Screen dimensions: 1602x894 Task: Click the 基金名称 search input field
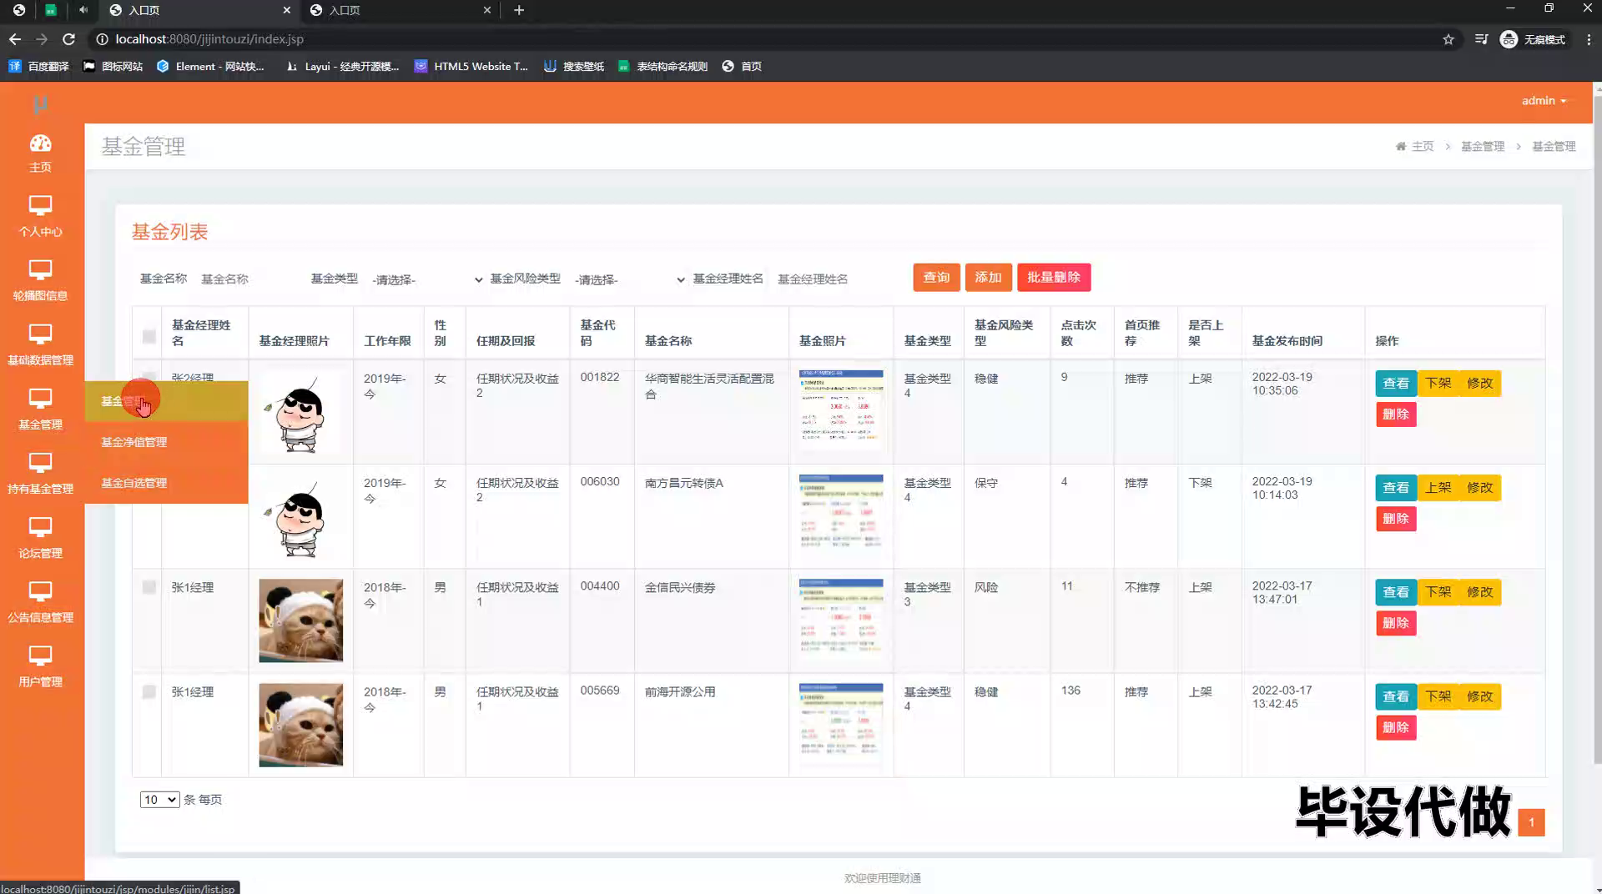248,279
